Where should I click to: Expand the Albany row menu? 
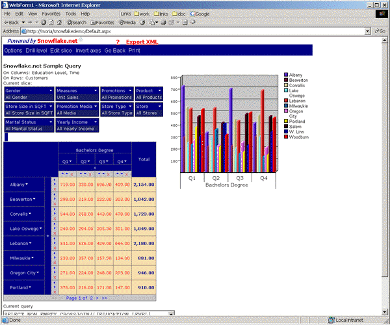coord(27,184)
